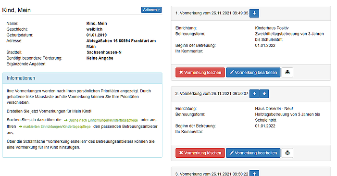Open Suche nach Einrichtungen/Kindertagespflege link

point(101,120)
